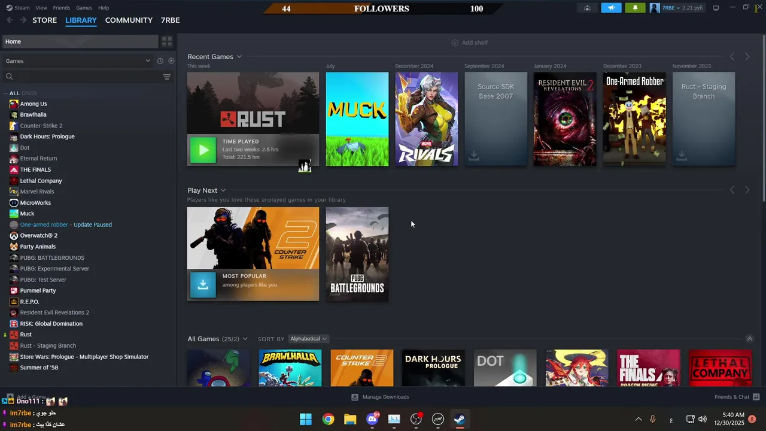Select Summer of '58 in sidebar
This screenshot has height=431, width=766.
pos(39,368)
